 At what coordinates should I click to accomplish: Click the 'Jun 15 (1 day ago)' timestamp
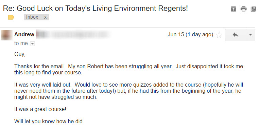coord(190,34)
